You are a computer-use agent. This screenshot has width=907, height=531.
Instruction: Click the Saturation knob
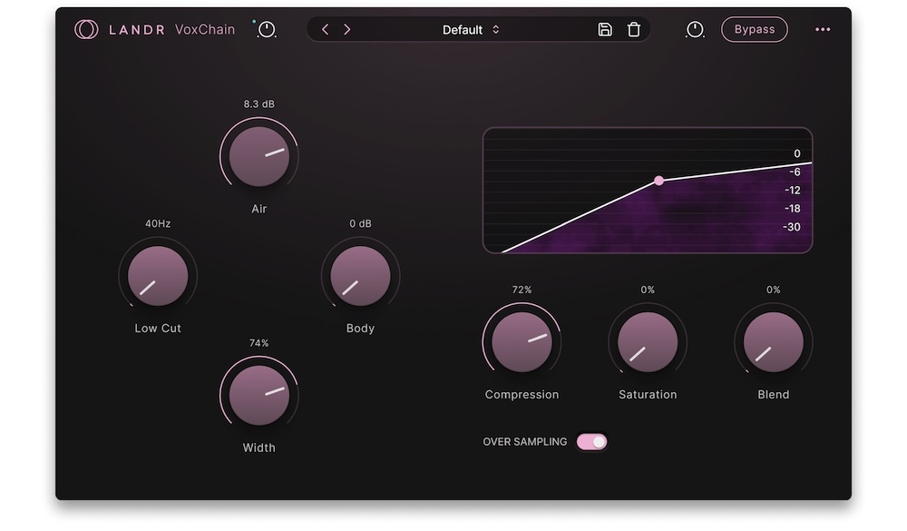tap(648, 342)
